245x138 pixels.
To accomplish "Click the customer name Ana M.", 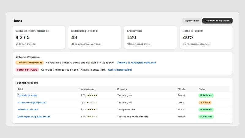I will coord(181,95).
